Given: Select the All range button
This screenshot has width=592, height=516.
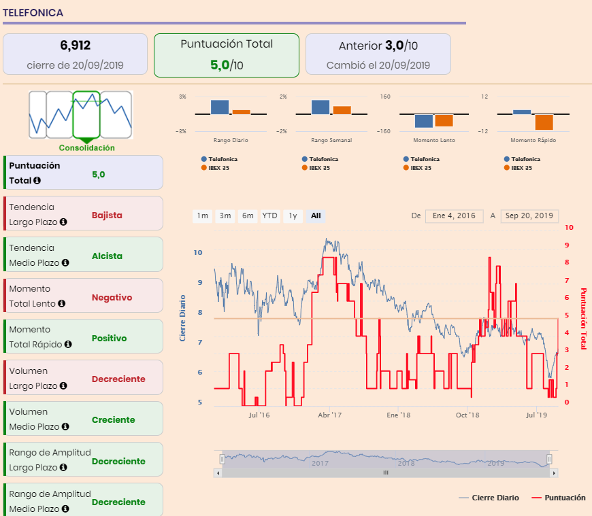Looking at the screenshot, I should click(x=316, y=216).
